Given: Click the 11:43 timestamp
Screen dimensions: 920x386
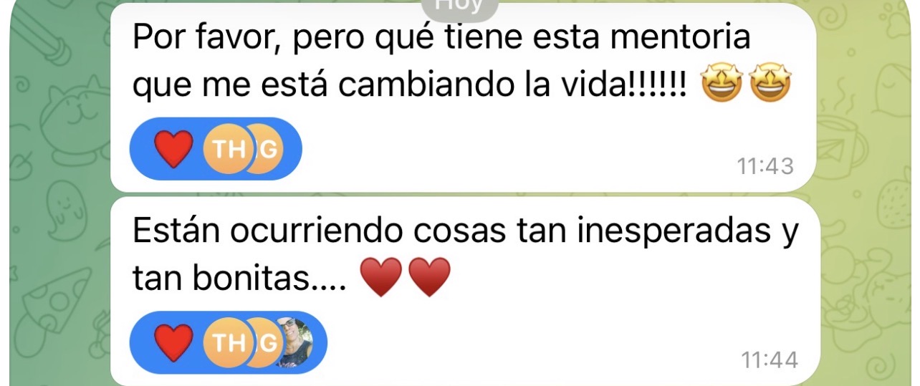Looking at the screenshot, I should click(x=765, y=166).
